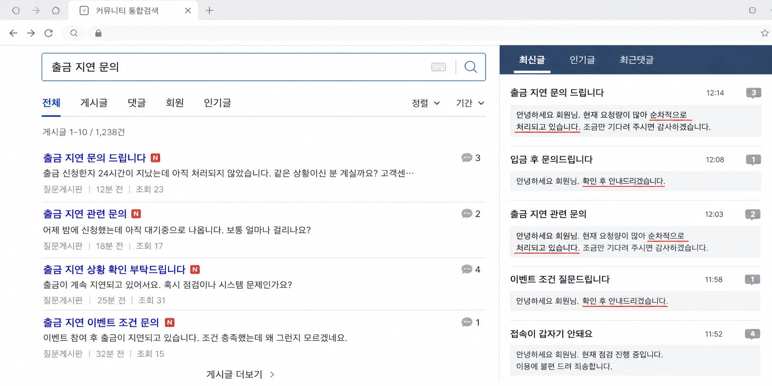
Task: Open the post 출금 지연 이벤트 조건 문의
Action: point(101,322)
